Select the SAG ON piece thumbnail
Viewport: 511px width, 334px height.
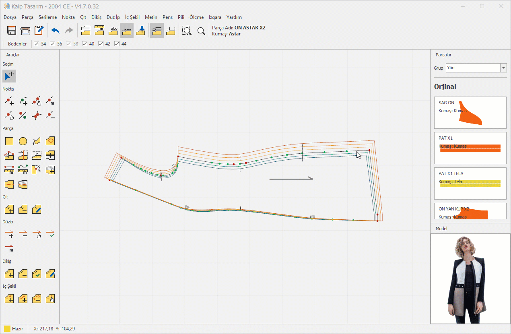point(470,113)
